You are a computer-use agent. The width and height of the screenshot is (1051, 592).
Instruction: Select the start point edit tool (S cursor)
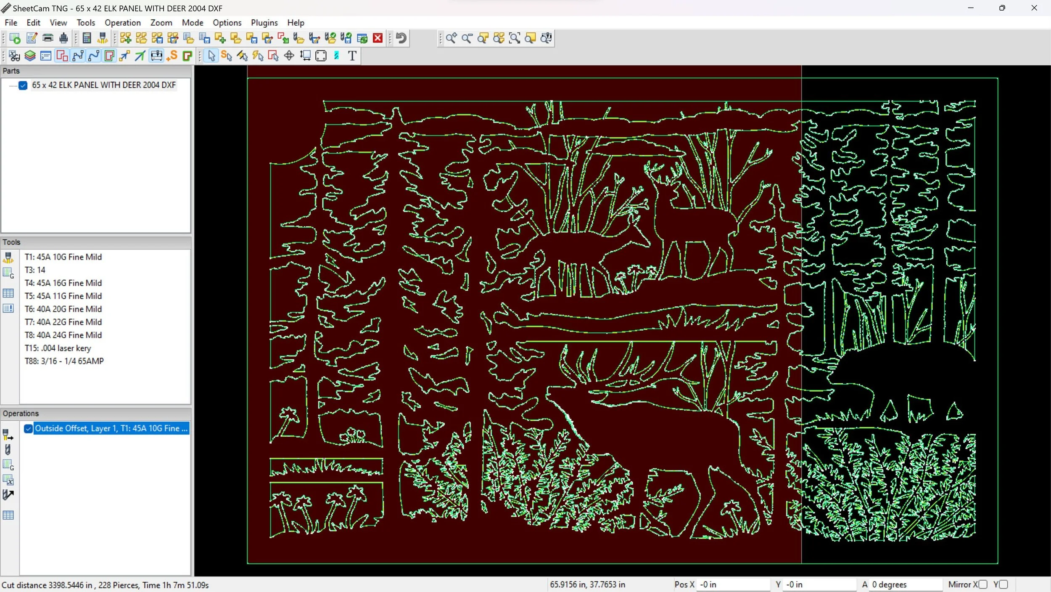[x=227, y=56]
